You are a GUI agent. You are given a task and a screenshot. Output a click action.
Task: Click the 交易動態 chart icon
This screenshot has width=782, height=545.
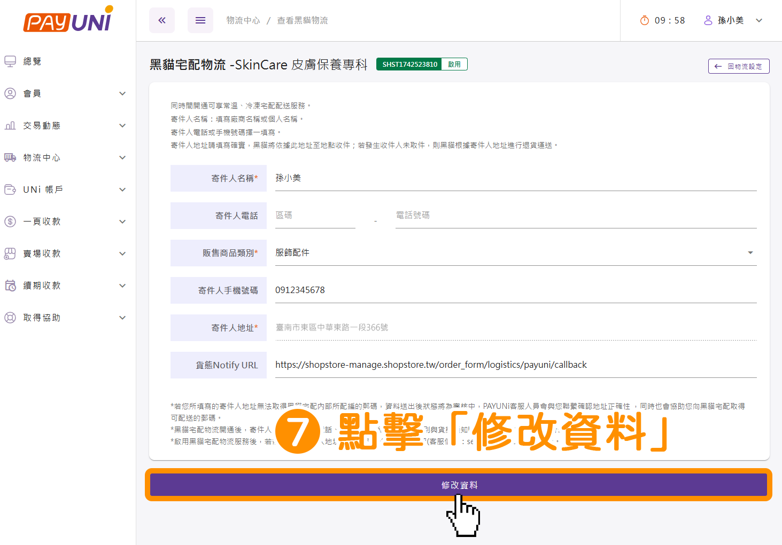click(x=10, y=125)
